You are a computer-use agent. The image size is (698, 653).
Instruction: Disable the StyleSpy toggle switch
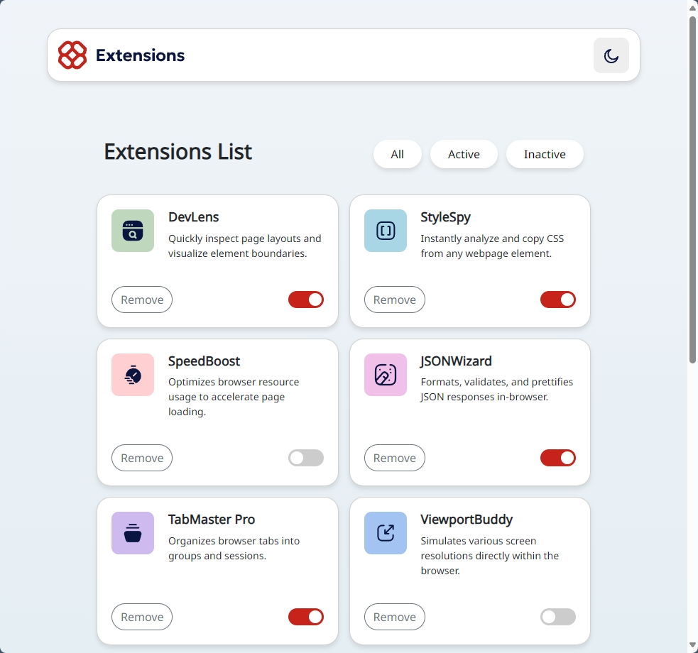click(x=558, y=300)
